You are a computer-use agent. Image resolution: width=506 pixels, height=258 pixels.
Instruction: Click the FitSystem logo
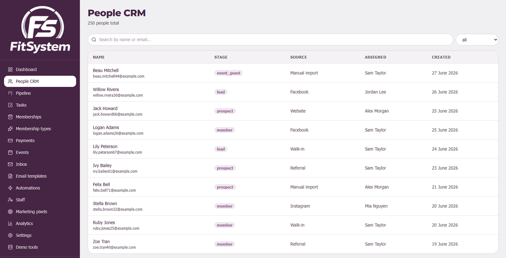[40, 29]
